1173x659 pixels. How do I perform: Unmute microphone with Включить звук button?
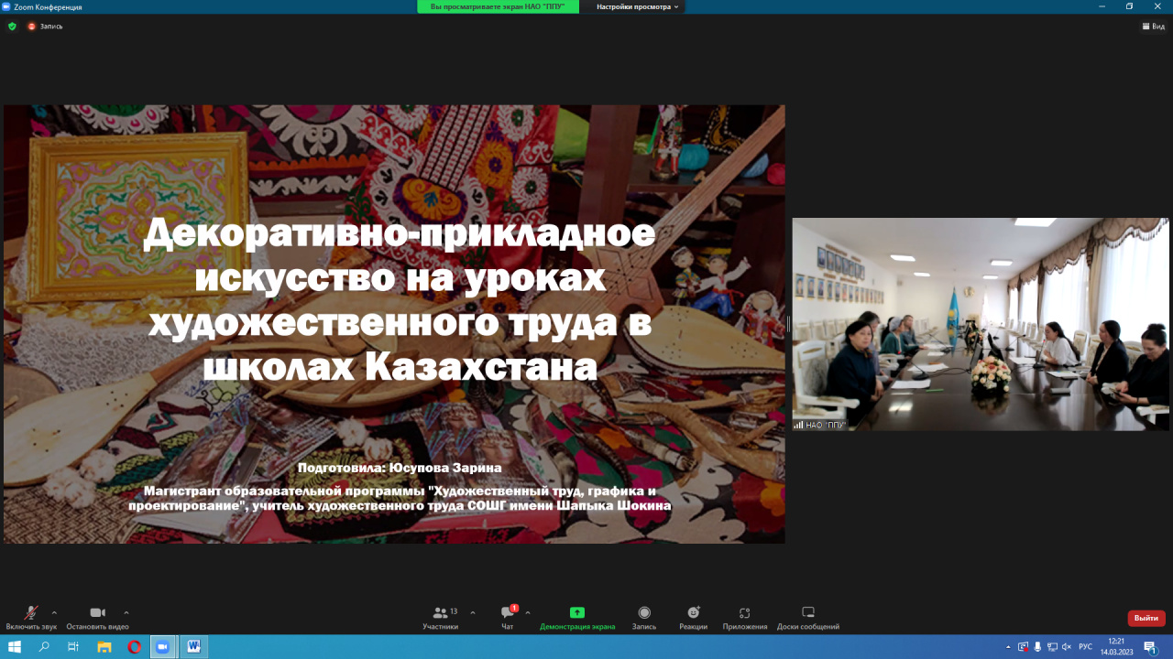coord(31,614)
